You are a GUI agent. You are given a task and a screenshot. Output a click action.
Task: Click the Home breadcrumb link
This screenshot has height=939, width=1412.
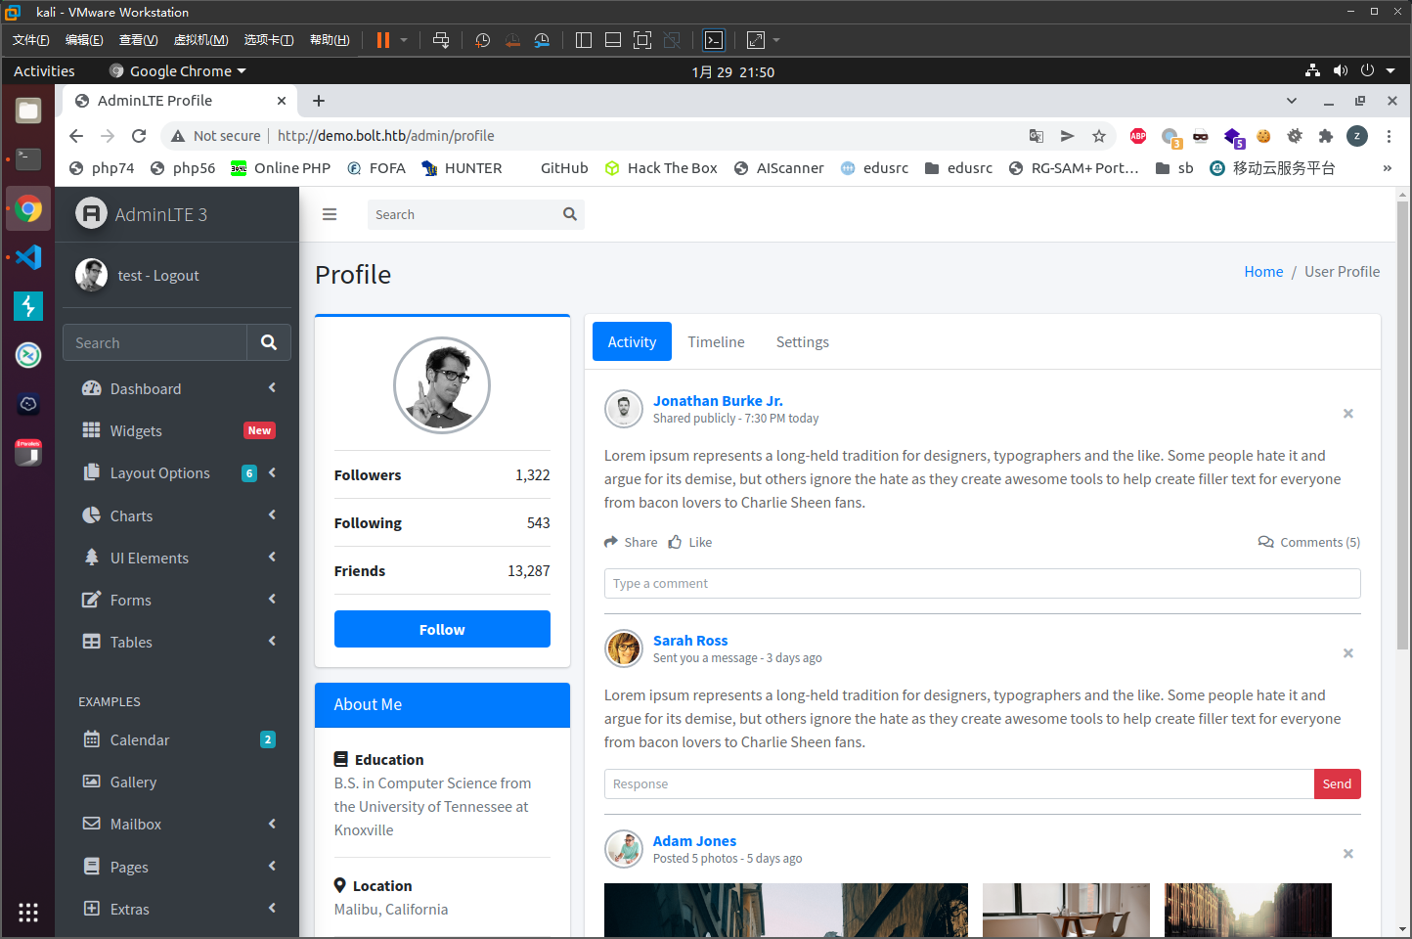[x=1263, y=272]
